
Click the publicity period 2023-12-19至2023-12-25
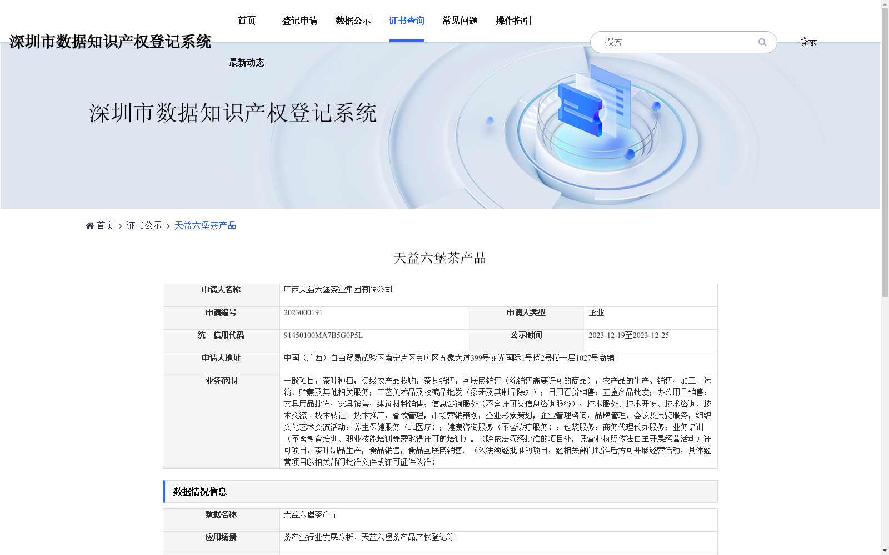click(628, 335)
